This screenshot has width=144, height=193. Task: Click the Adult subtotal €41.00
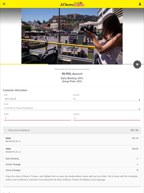135,138
